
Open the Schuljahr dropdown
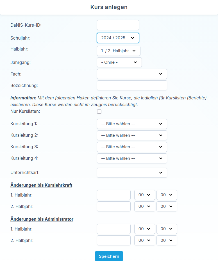pyautogui.click(x=118, y=38)
